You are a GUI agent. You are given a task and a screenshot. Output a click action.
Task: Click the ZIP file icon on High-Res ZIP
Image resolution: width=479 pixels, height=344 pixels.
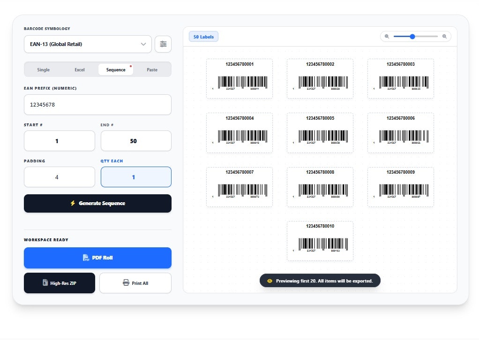(45, 283)
